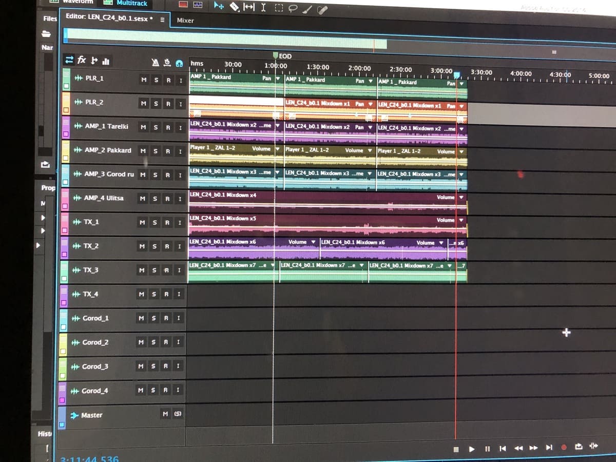The image size is (616, 462).
Task: Select the Razor tool in toolbar
Action: (x=234, y=6)
